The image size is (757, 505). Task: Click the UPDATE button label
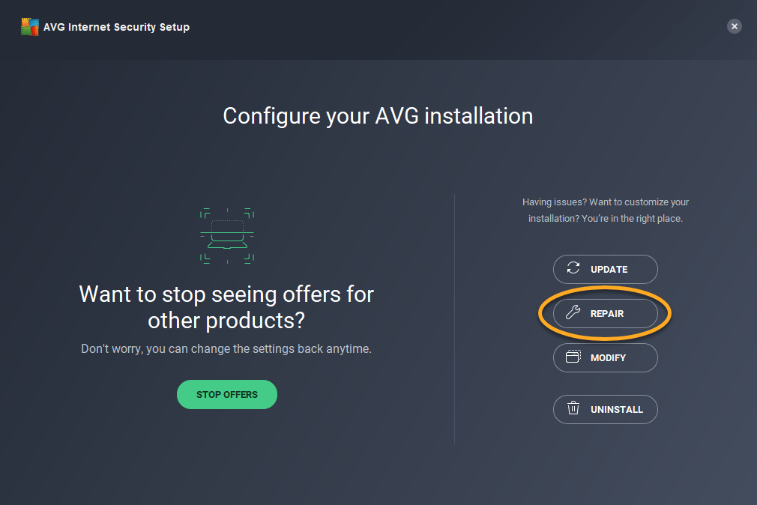[609, 270]
